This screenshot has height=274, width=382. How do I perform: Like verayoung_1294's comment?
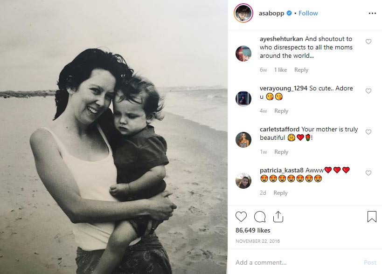[368, 91]
